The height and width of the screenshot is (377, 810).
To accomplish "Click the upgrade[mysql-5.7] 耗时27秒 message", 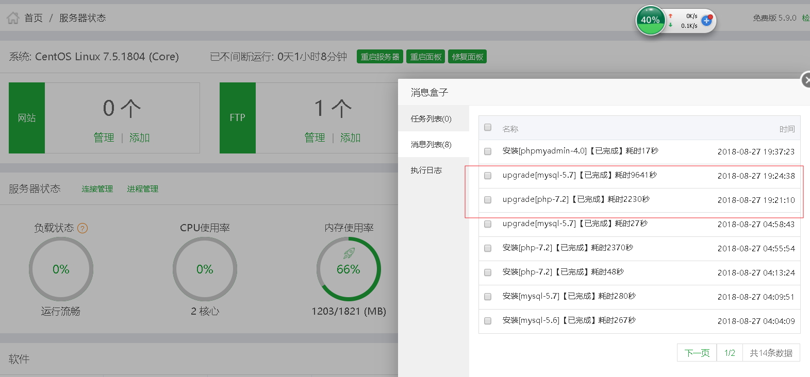I will 575,224.
